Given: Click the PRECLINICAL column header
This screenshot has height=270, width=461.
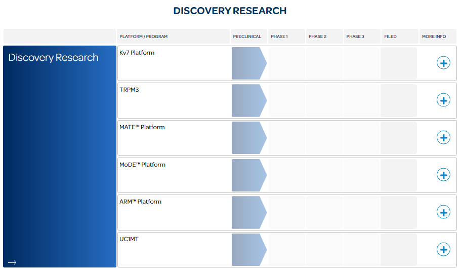Looking at the screenshot, I should tap(247, 36).
